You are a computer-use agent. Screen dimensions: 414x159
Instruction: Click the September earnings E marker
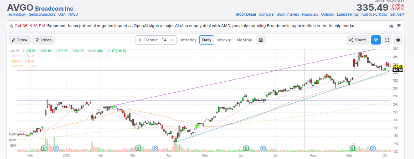352,148
